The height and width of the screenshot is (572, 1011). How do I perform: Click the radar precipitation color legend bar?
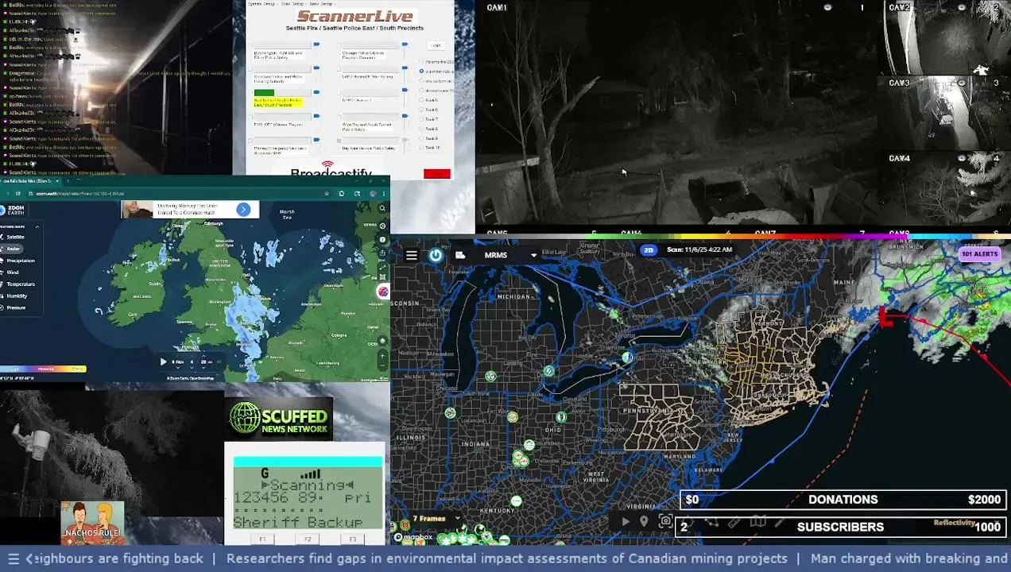tap(44, 369)
